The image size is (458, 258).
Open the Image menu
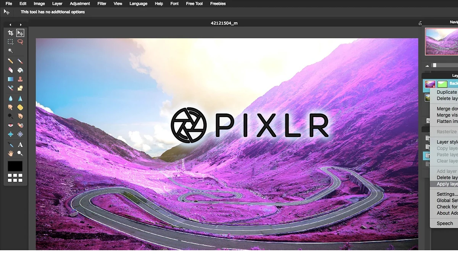tap(39, 3)
